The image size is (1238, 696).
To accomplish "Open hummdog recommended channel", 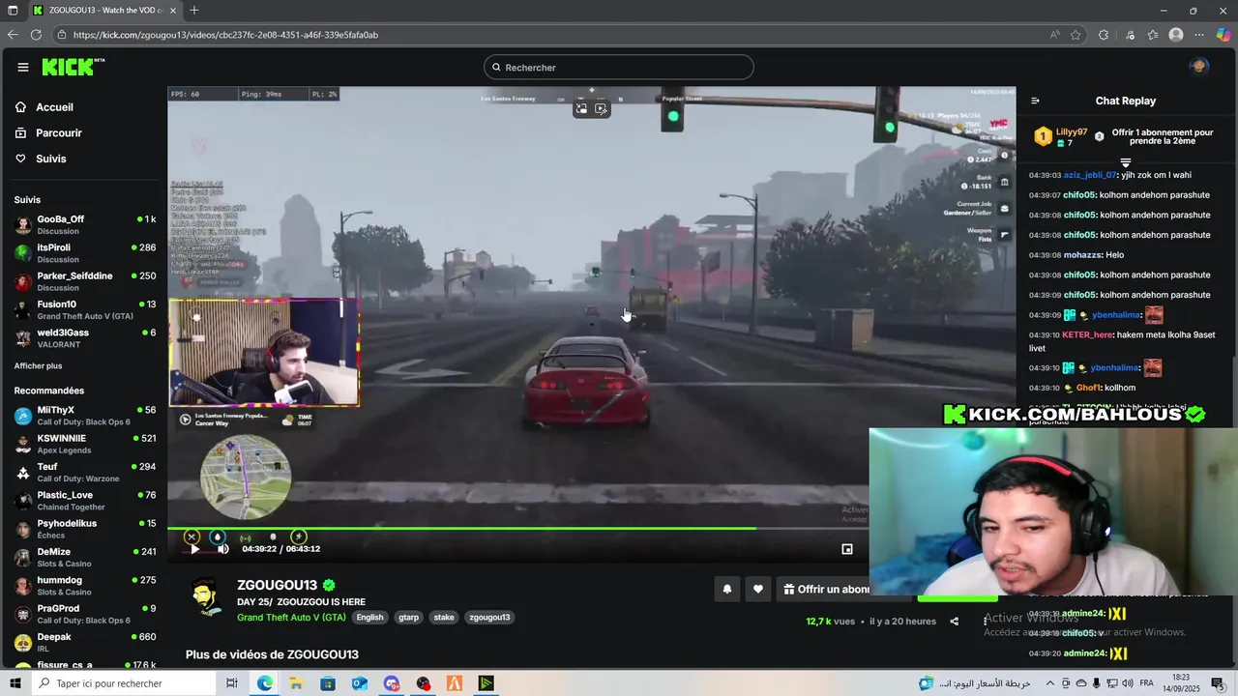I will pyautogui.click(x=84, y=586).
